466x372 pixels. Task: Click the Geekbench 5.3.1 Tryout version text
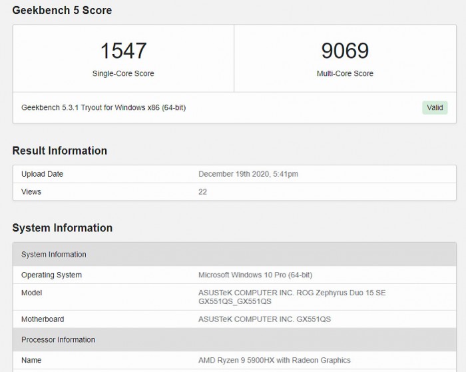coord(103,107)
